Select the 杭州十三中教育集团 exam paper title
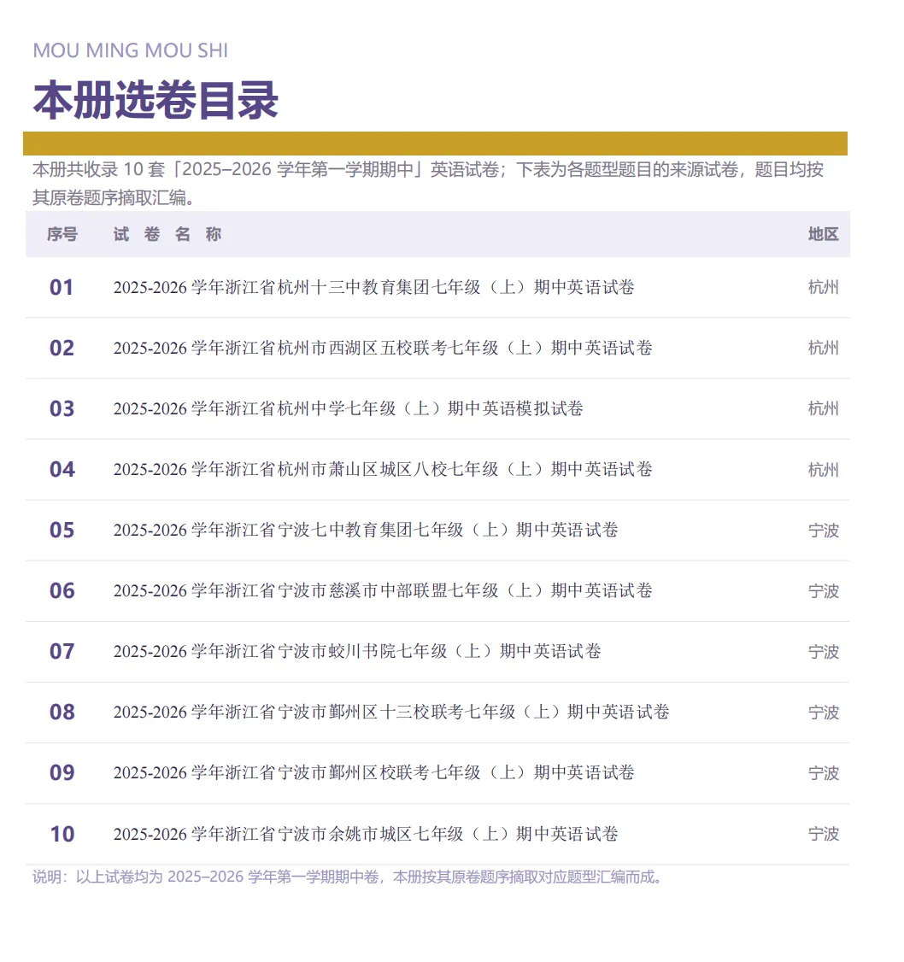Image resolution: width=904 pixels, height=962 pixels. click(x=373, y=287)
